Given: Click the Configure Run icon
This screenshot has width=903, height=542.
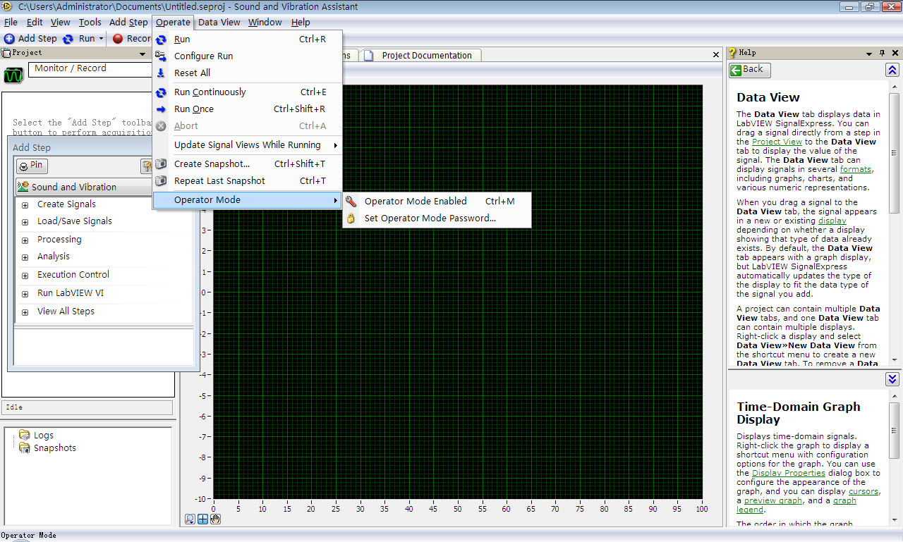Looking at the screenshot, I should coord(161,56).
